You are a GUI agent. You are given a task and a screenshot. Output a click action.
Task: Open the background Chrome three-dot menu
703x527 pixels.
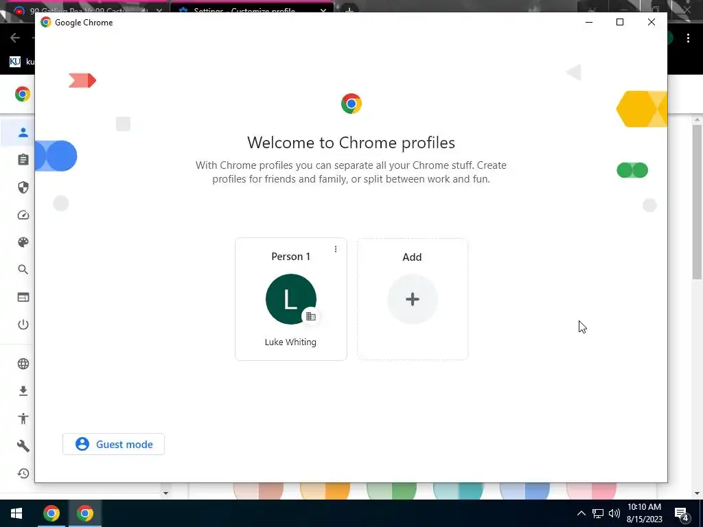click(688, 38)
